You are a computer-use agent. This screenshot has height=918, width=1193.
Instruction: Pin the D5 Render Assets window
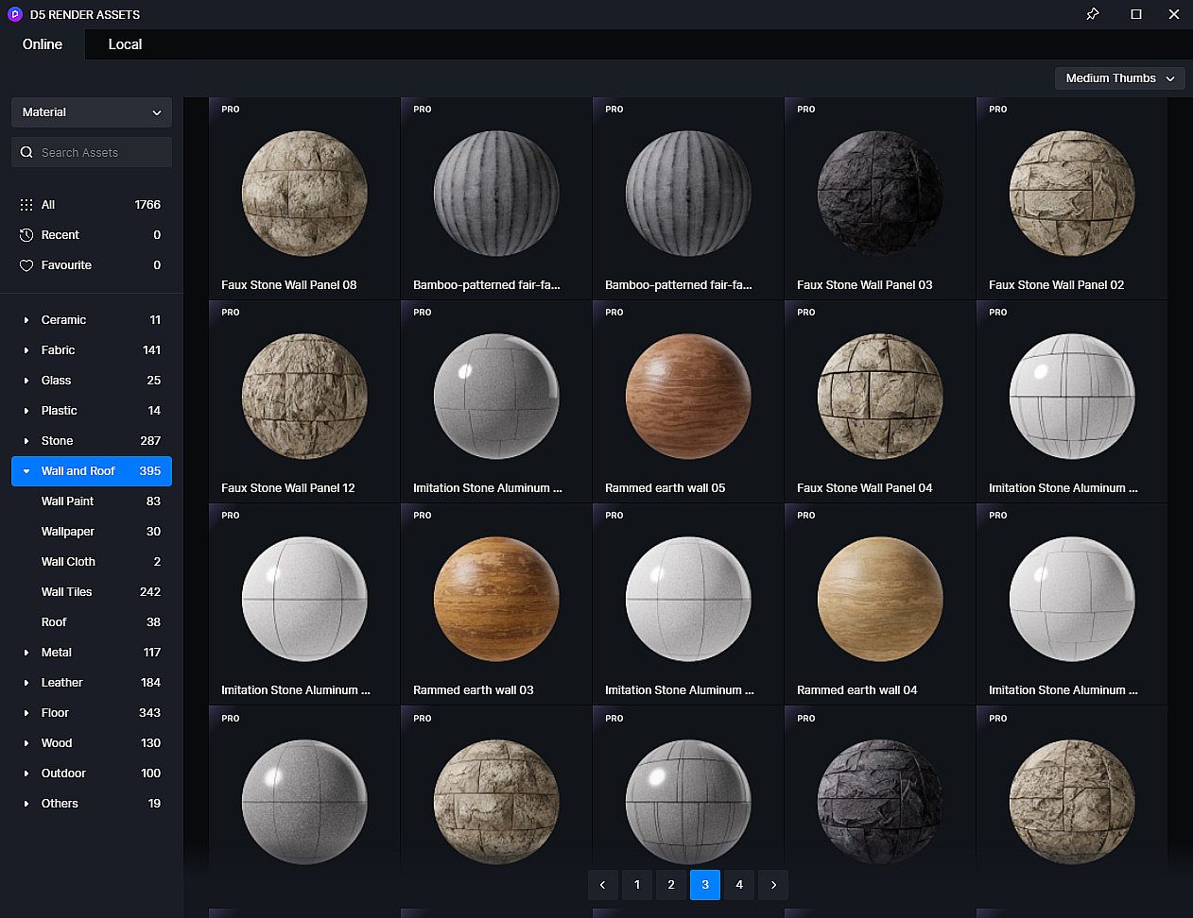[x=1092, y=14]
